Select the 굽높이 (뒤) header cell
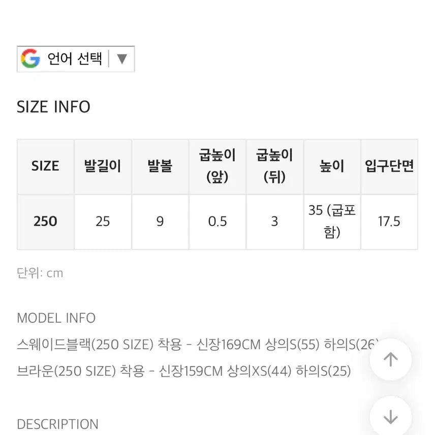 point(274,166)
